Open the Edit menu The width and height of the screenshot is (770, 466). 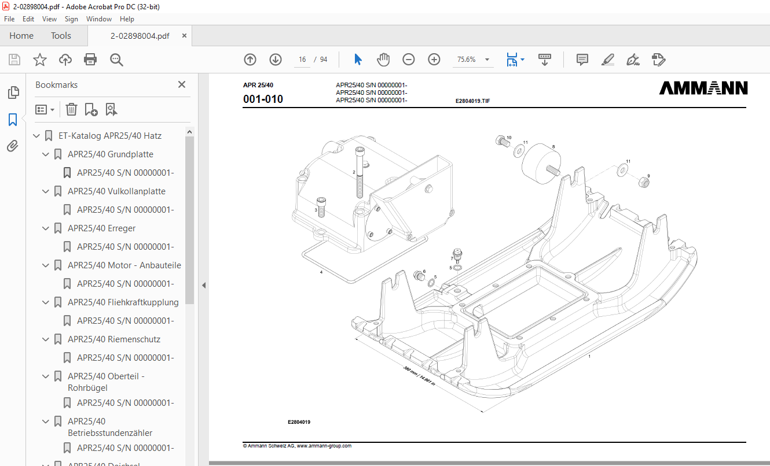point(28,19)
